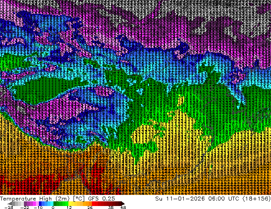
Task: Select the light pink legend swatch left of -10
Action: coord(37,203)
